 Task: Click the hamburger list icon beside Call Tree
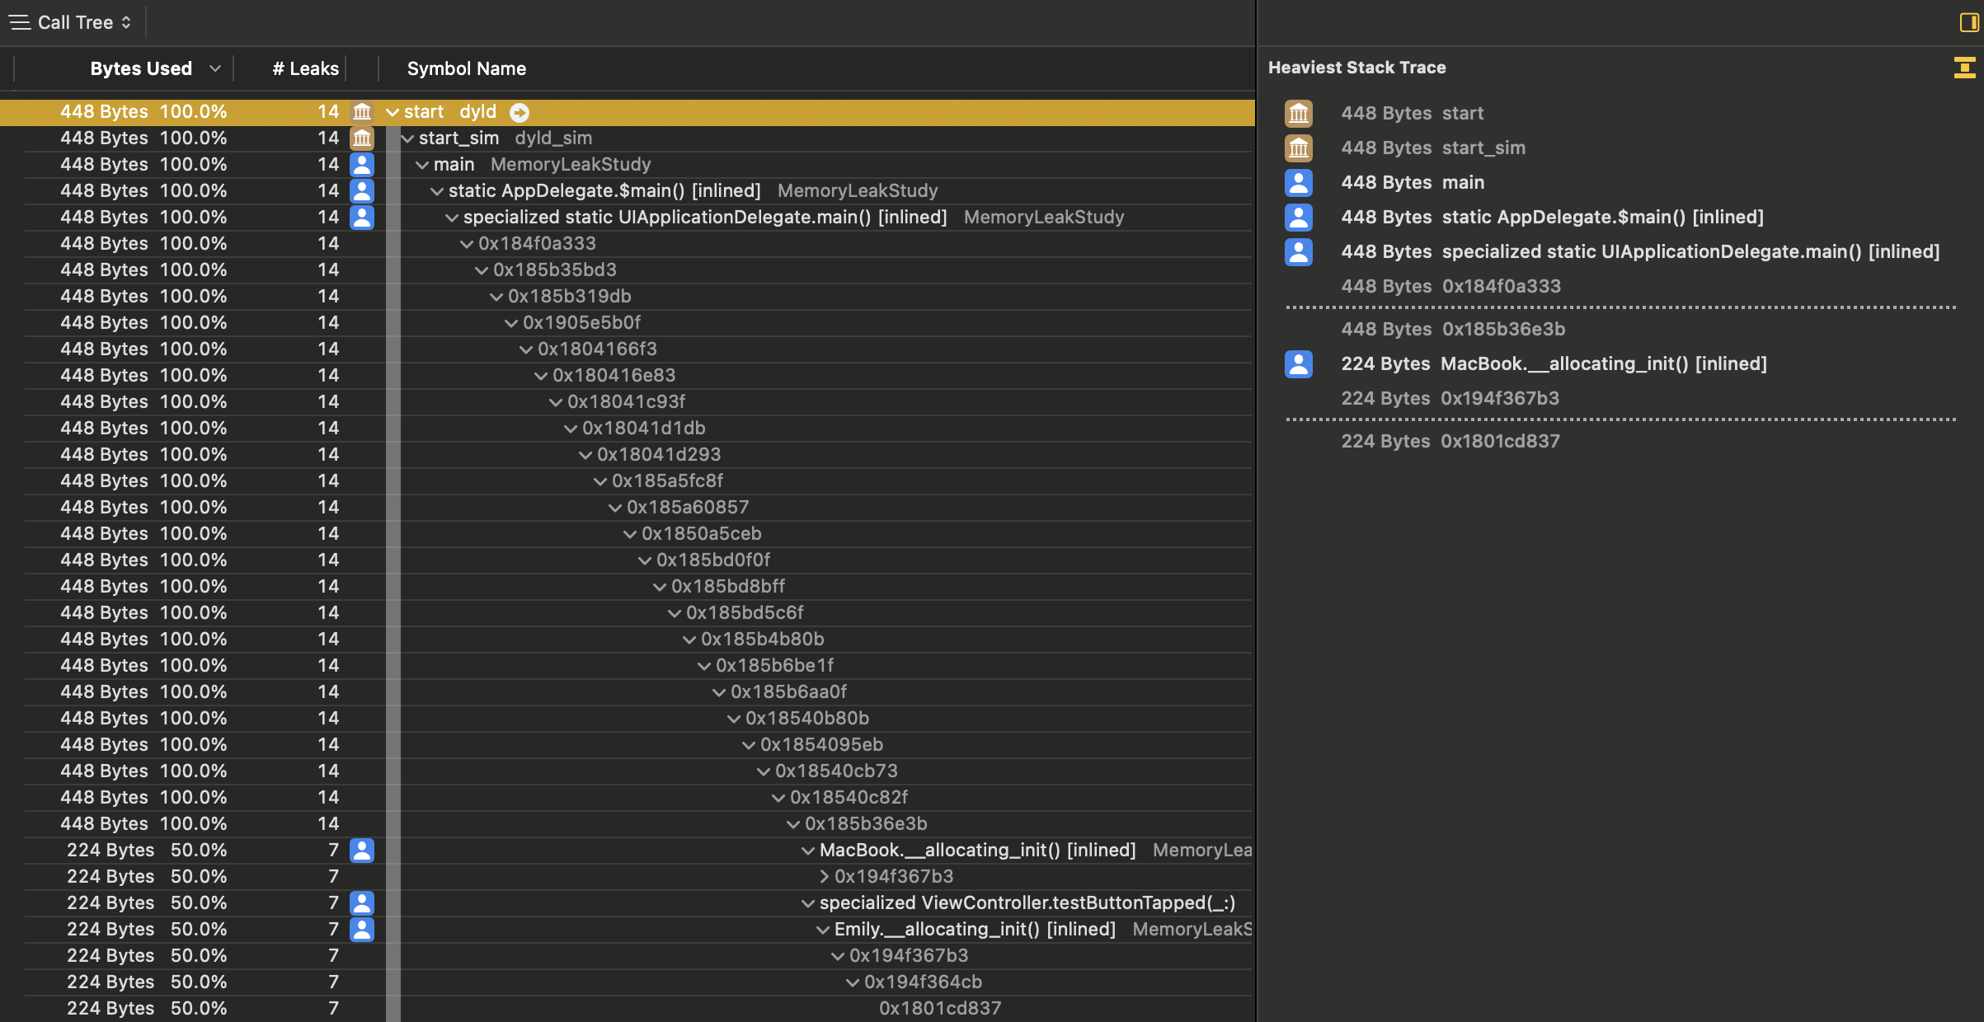coord(20,22)
